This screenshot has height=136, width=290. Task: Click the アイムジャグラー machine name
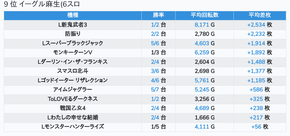[x=73, y=89]
